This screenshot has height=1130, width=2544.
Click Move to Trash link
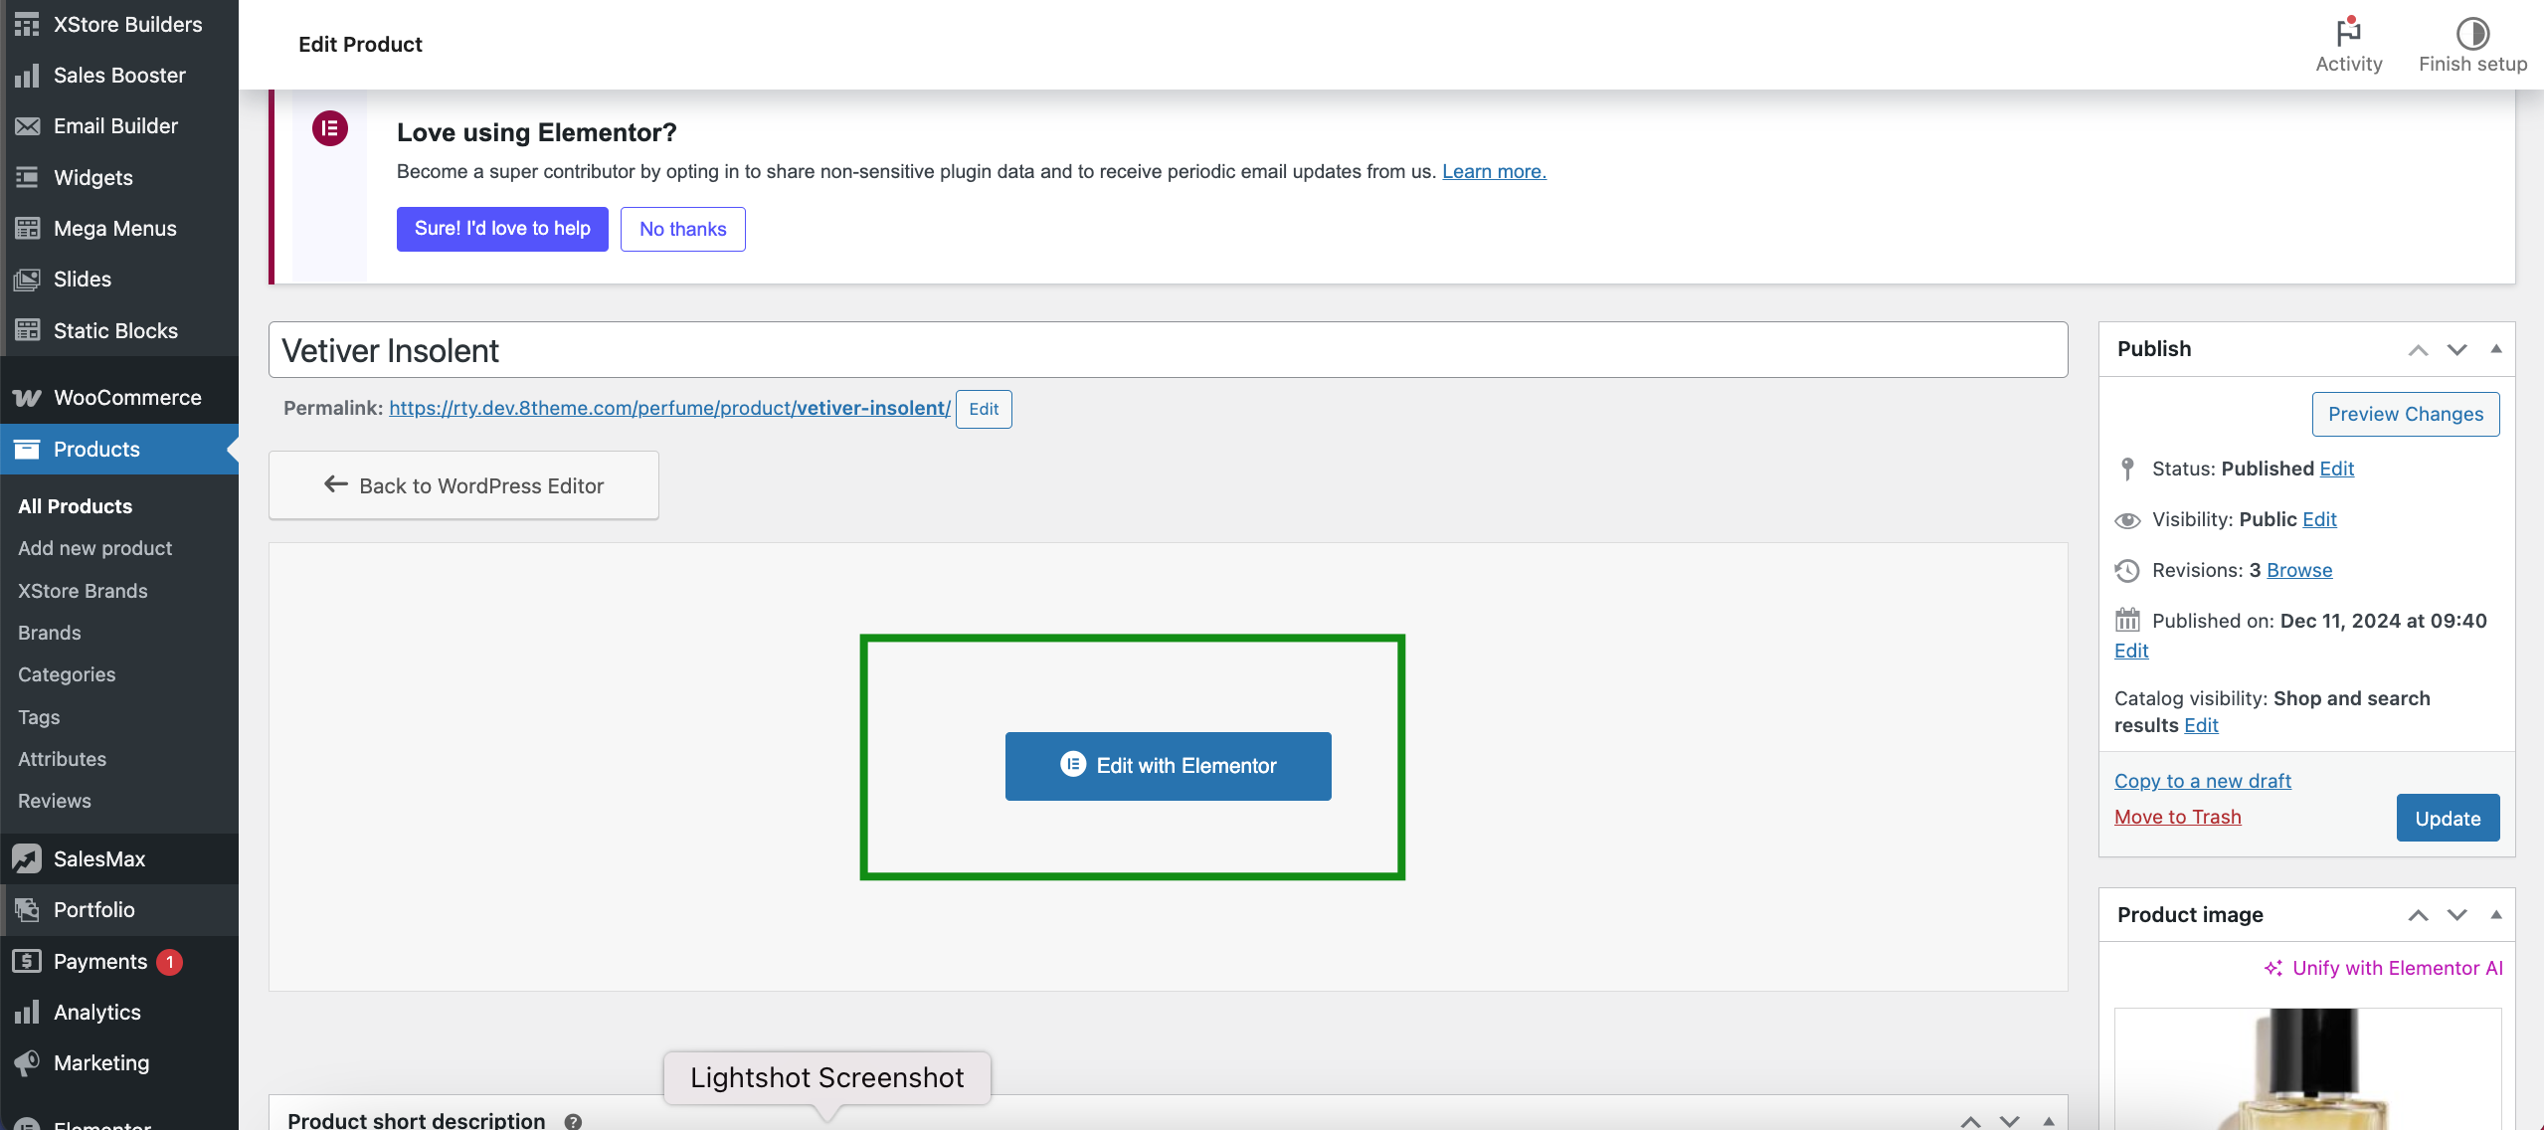2178,817
